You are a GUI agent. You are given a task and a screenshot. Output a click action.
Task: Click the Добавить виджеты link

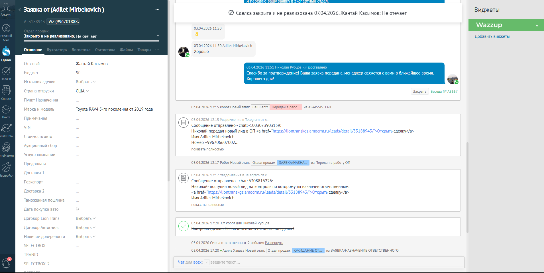[x=492, y=36]
